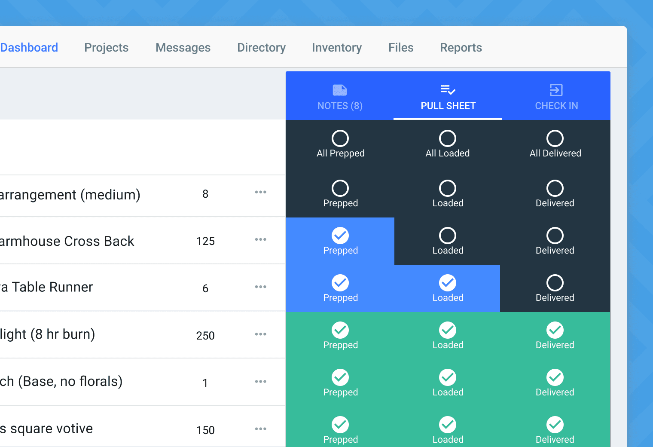
Task: Open Messages in the top navigation
Action: coord(183,47)
